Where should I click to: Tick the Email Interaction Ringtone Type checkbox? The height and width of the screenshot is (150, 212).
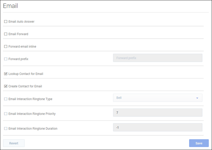pos(6,99)
